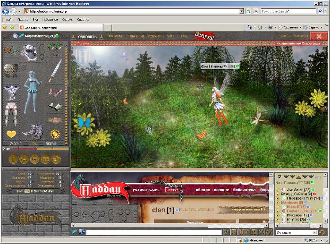Click the chest armor slot
This screenshot has height=244, width=330.
[11, 93]
